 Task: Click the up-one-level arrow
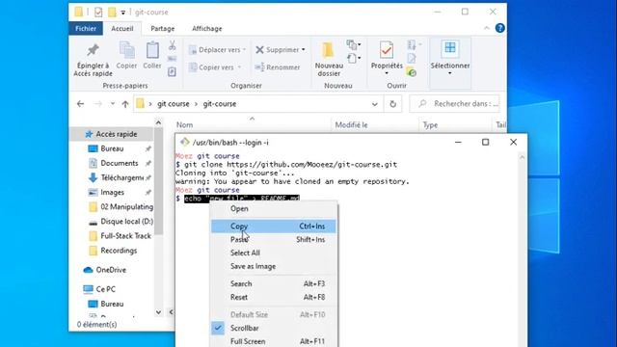coord(125,104)
